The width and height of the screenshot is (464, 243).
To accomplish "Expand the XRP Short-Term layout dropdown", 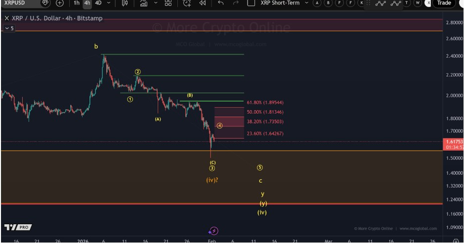I will tap(306, 3).
